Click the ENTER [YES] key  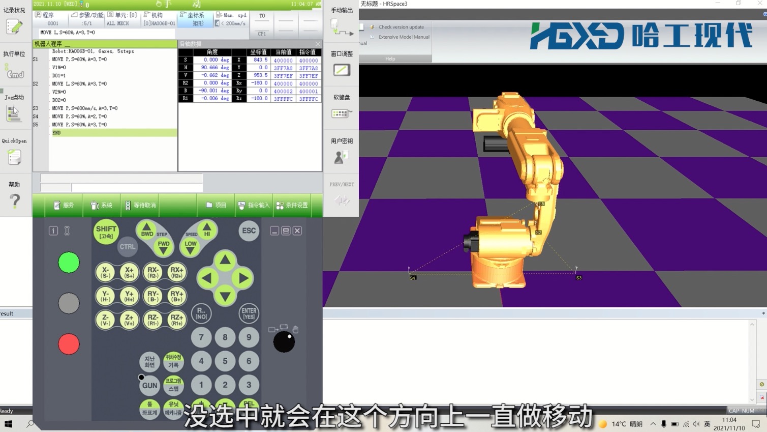(249, 313)
